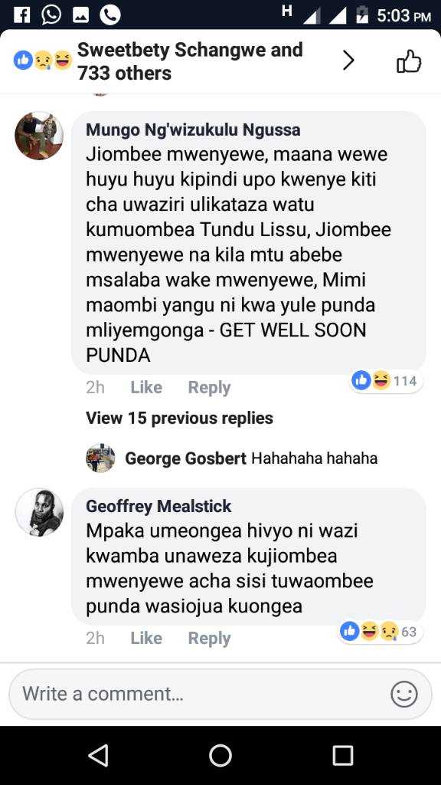The width and height of the screenshot is (441, 785).
Task: Tap the emoji smiley icon in comment box
Action: click(x=403, y=695)
